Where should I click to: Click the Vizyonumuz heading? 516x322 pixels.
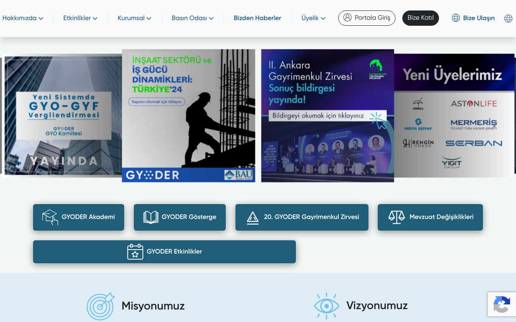pos(377,305)
